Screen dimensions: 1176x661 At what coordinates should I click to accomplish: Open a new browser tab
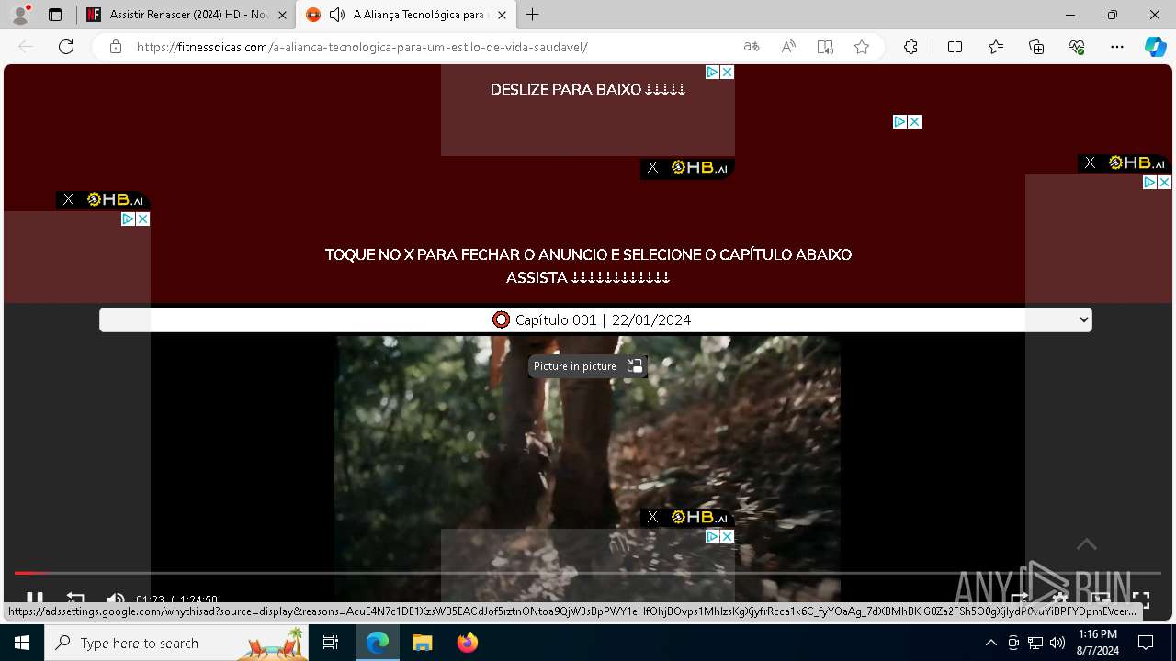533,15
